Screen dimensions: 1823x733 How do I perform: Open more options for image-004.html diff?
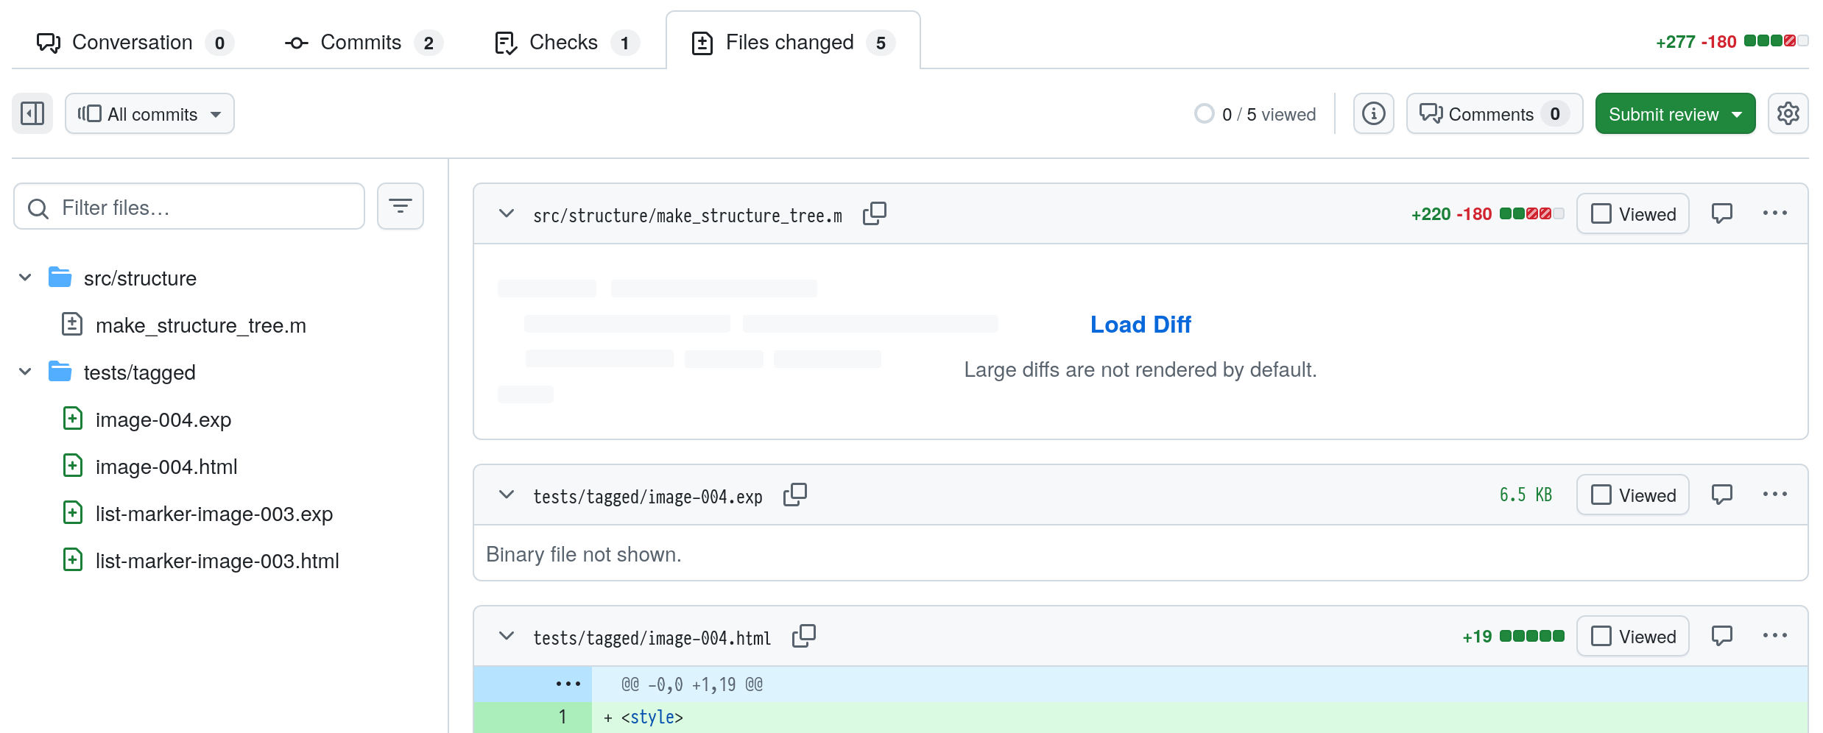tap(1775, 635)
